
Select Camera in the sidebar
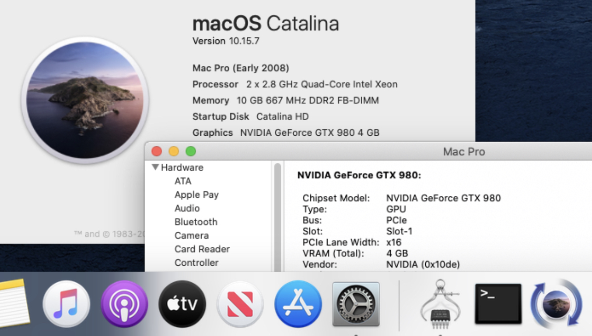pyautogui.click(x=192, y=235)
